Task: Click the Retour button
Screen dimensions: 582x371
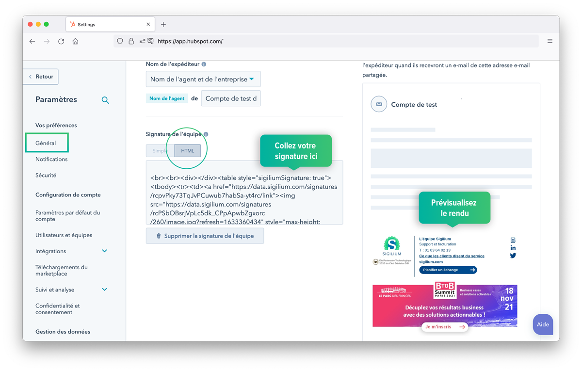Action: (x=41, y=77)
